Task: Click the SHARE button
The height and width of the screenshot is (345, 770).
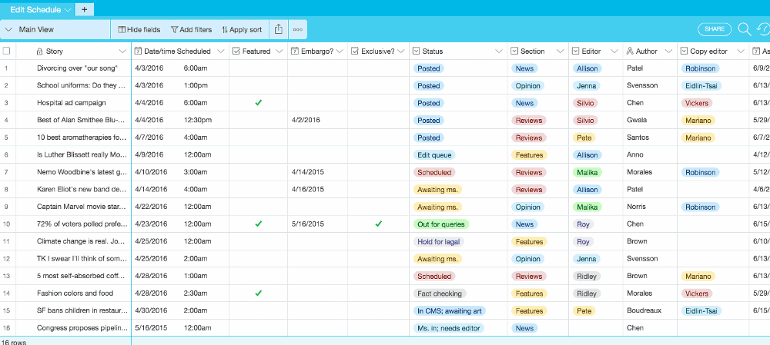Action: click(715, 29)
